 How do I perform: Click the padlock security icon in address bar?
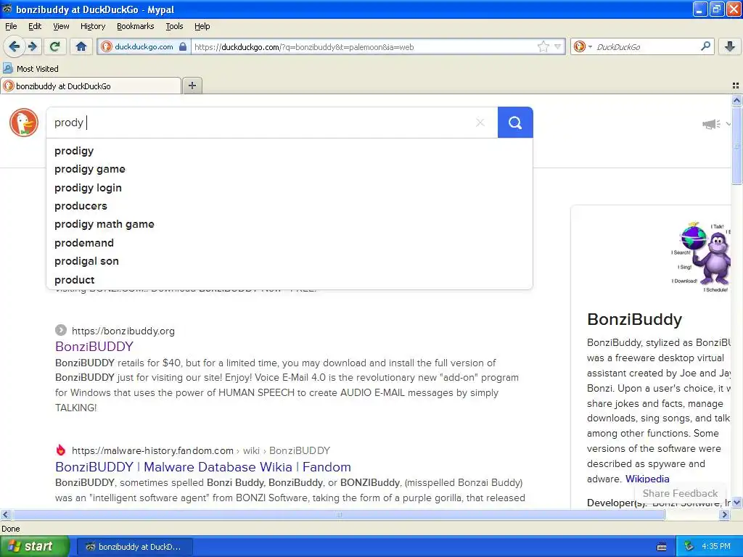tap(183, 46)
